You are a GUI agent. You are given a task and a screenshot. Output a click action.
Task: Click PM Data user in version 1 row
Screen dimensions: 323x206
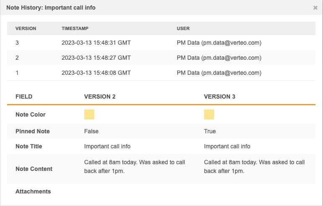click(x=219, y=73)
